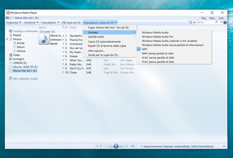Click the back navigation arrow
This screenshot has width=233, height=158.
click(7, 18)
